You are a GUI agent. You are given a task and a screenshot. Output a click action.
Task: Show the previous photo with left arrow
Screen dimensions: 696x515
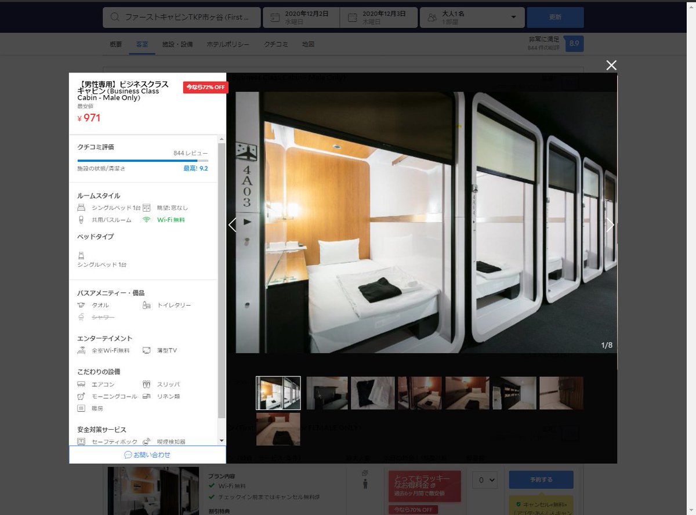tap(233, 224)
